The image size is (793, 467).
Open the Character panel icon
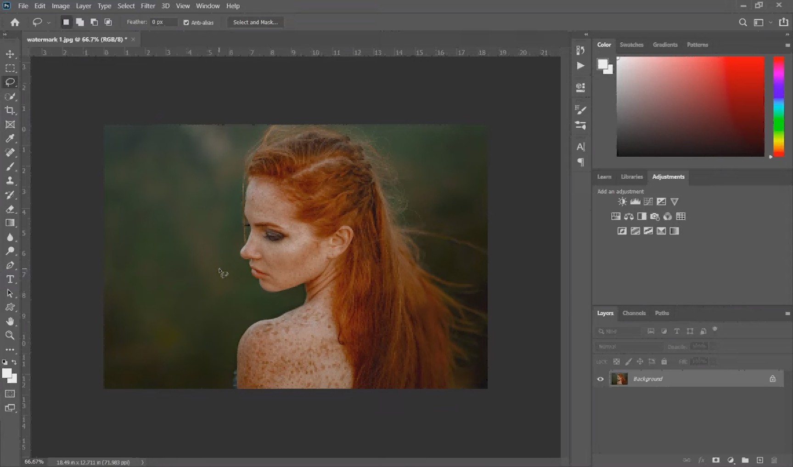[580, 147]
